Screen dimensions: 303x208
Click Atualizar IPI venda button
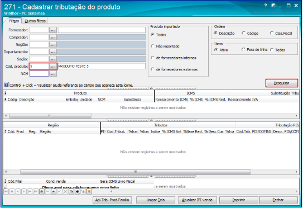(x=197, y=200)
